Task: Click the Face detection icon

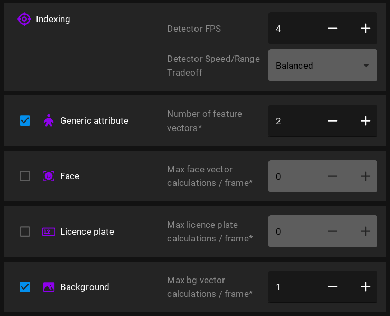Action: coord(49,176)
